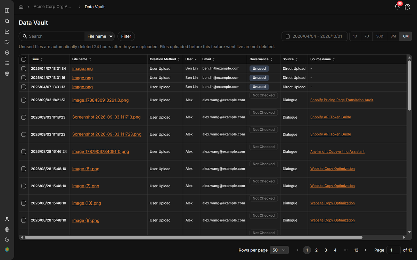Click the pagination ellipsis button
417x260 pixels.
[x=345, y=250]
